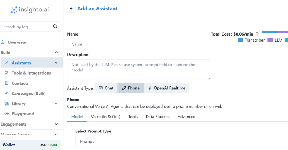Viewport: 288px width, 150px height.
Task: Click the Total Cost info icon
Action: [x=257, y=34]
